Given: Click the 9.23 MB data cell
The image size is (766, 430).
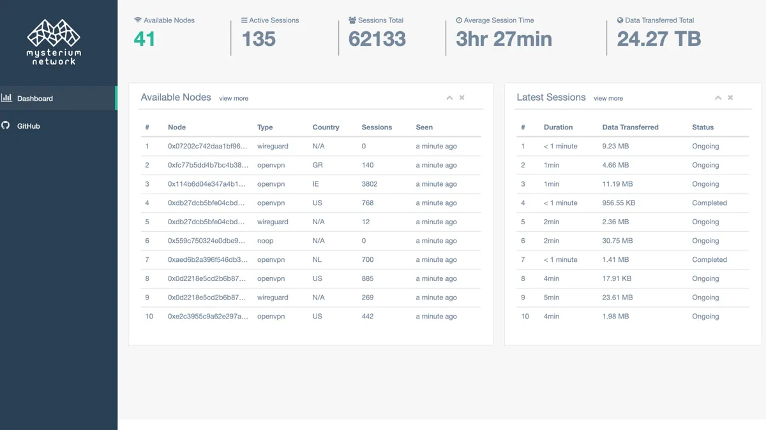Looking at the screenshot, I should [615, 147].
